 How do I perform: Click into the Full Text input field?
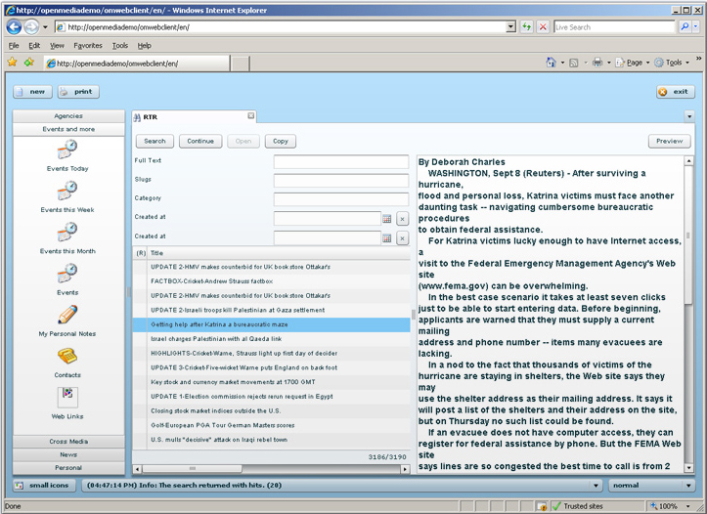(340, 162)
